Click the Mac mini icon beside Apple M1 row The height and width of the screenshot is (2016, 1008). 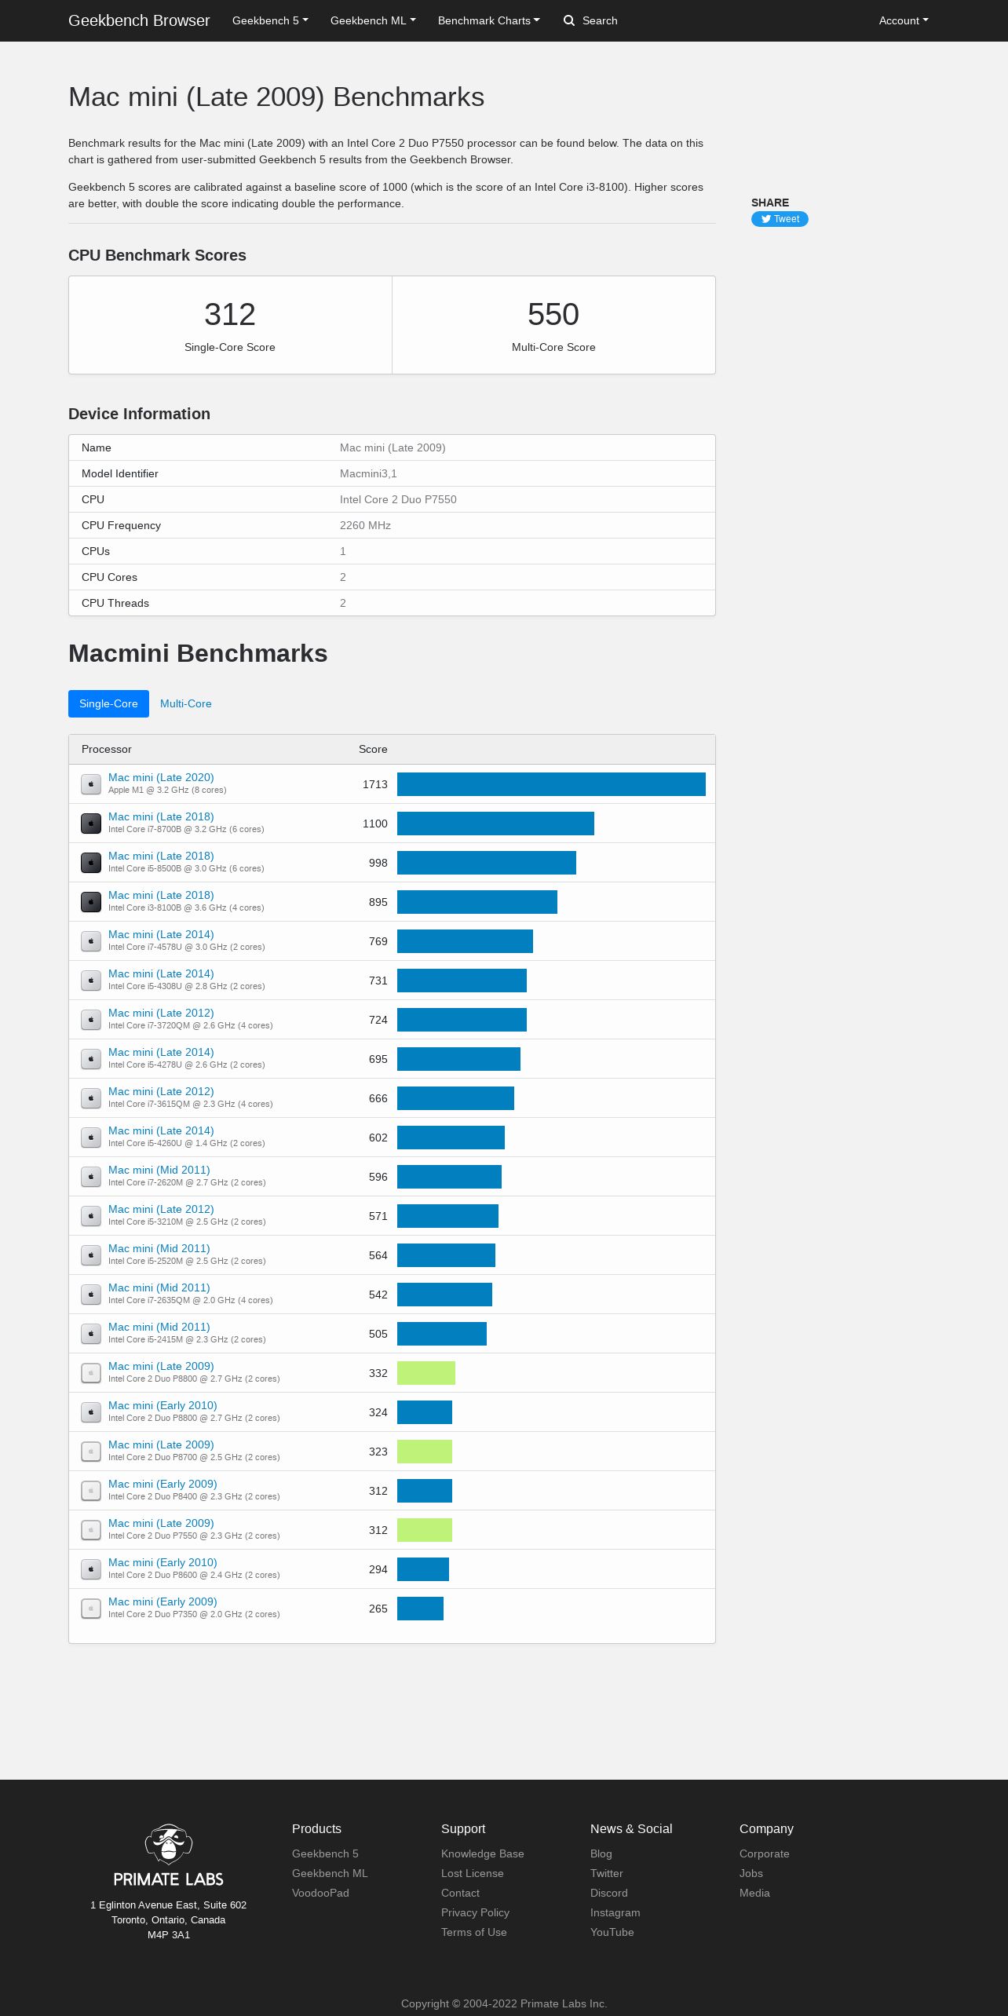[x=91, y=784]
